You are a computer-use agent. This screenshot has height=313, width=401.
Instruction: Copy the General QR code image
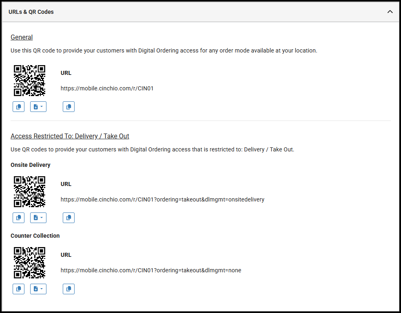(18, 107)
